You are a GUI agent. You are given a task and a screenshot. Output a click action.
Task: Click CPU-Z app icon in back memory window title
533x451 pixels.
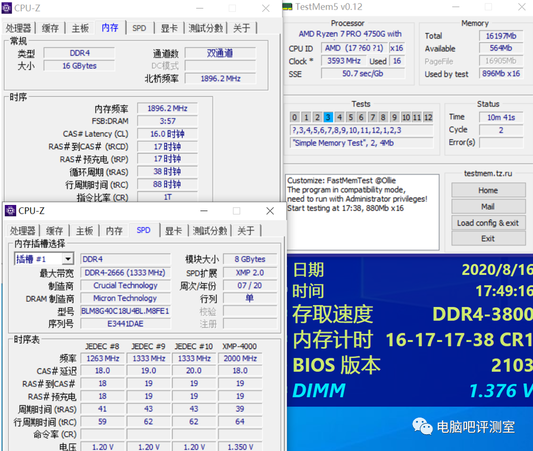(7, 8)
